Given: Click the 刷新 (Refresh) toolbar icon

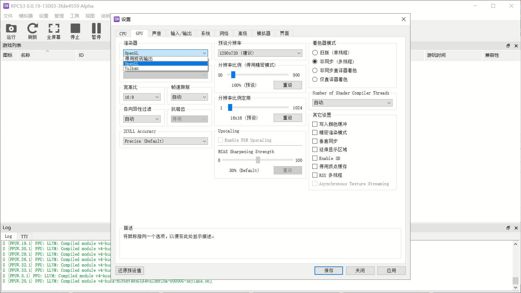Looking at the screenshot, I should point(32,31).
